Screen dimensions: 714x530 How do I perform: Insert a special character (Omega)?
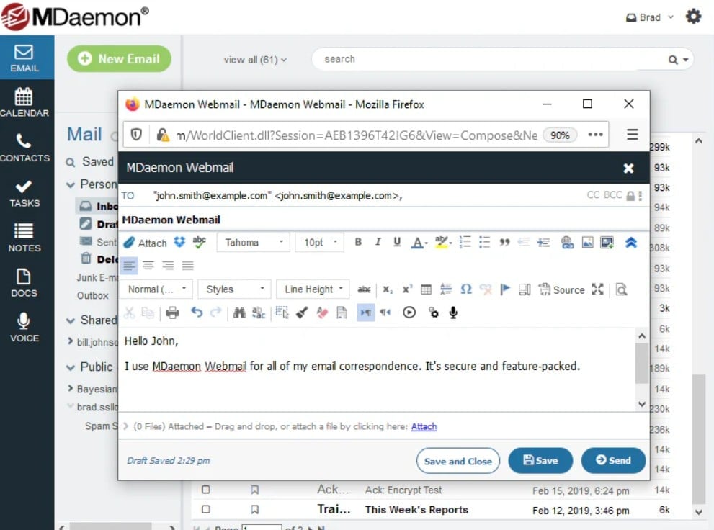(x=466, y=289)
